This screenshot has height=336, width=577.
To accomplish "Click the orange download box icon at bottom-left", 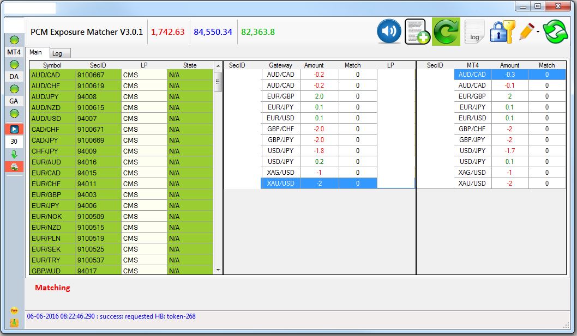I will [x=14, y=322].
